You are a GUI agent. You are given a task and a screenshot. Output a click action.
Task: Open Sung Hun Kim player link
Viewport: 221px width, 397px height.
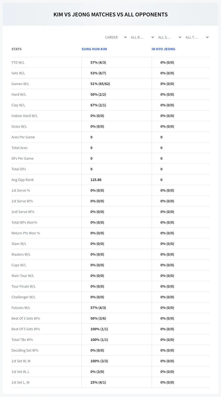[x=94, y=49]
